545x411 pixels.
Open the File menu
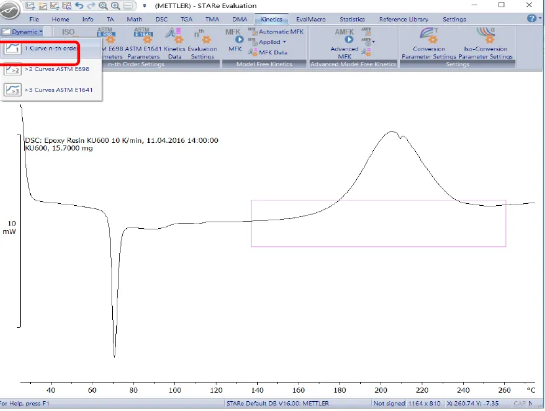pyautogui.click(x=34, y=19)
